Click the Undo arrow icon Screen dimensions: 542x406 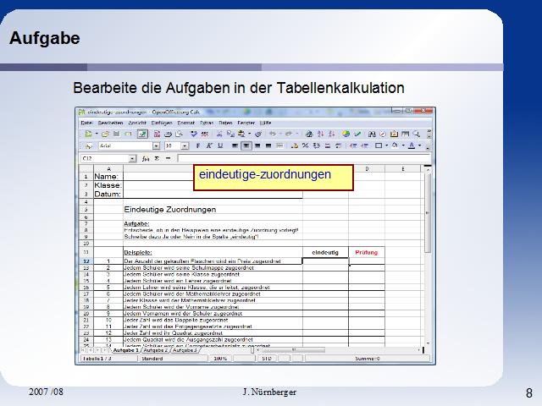[x=272, y=134]
